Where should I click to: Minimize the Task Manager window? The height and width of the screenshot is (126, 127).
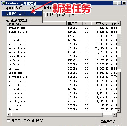tap(115, 3)
